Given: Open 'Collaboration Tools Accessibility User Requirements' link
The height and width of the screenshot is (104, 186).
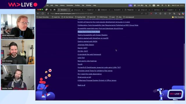Looking at the screenshot, I should (108, 25).
